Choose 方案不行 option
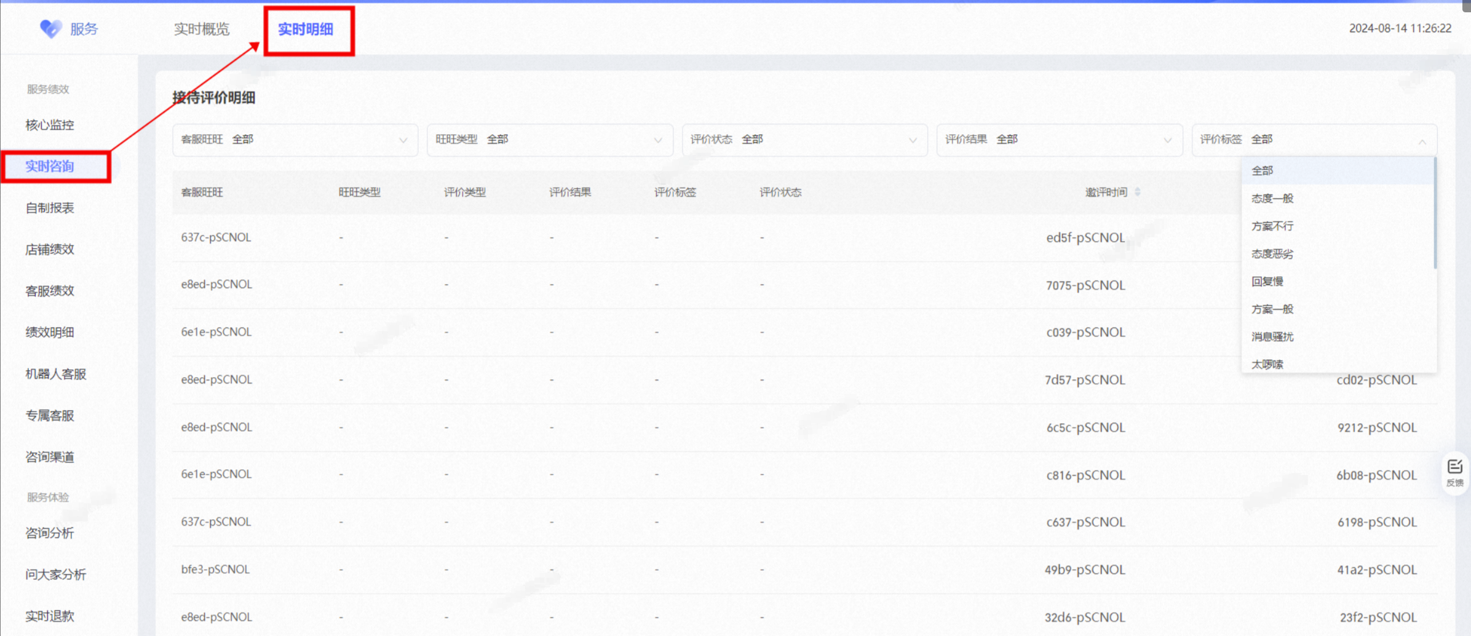The image size is (1471, 636). 1338,226
